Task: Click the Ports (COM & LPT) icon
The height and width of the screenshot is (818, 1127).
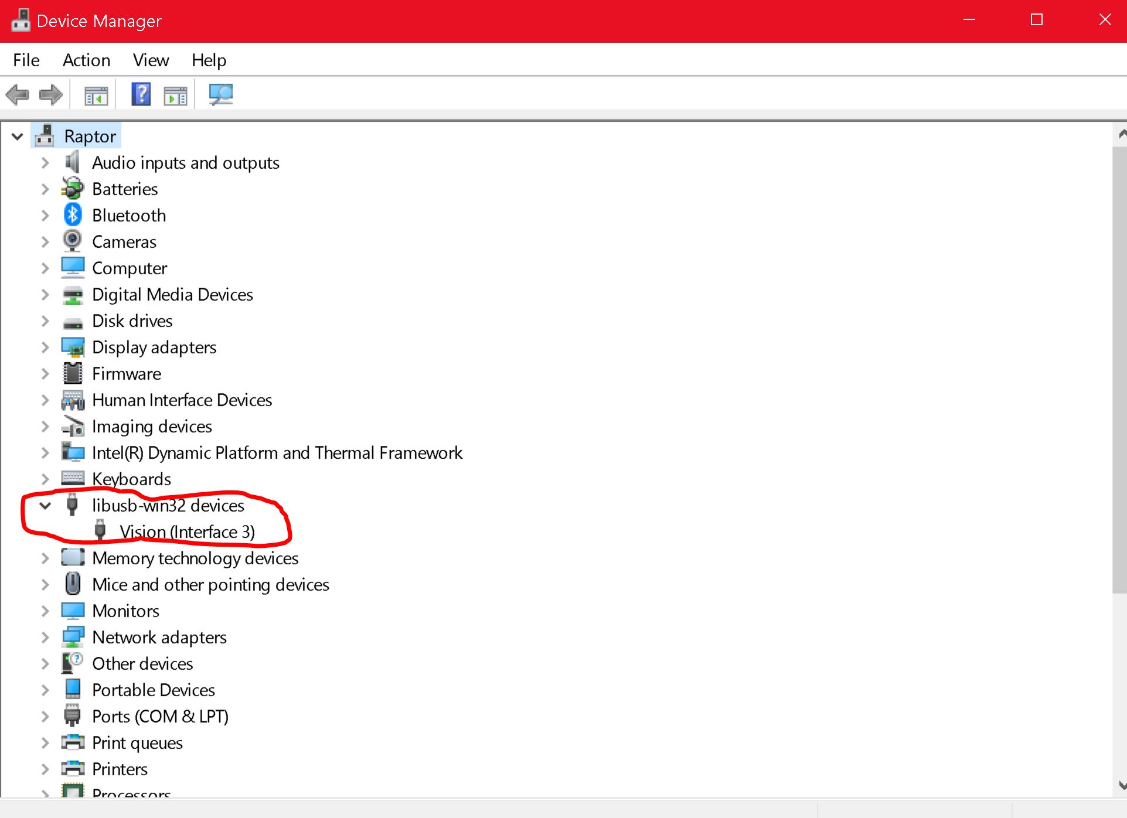Action: 72,716
